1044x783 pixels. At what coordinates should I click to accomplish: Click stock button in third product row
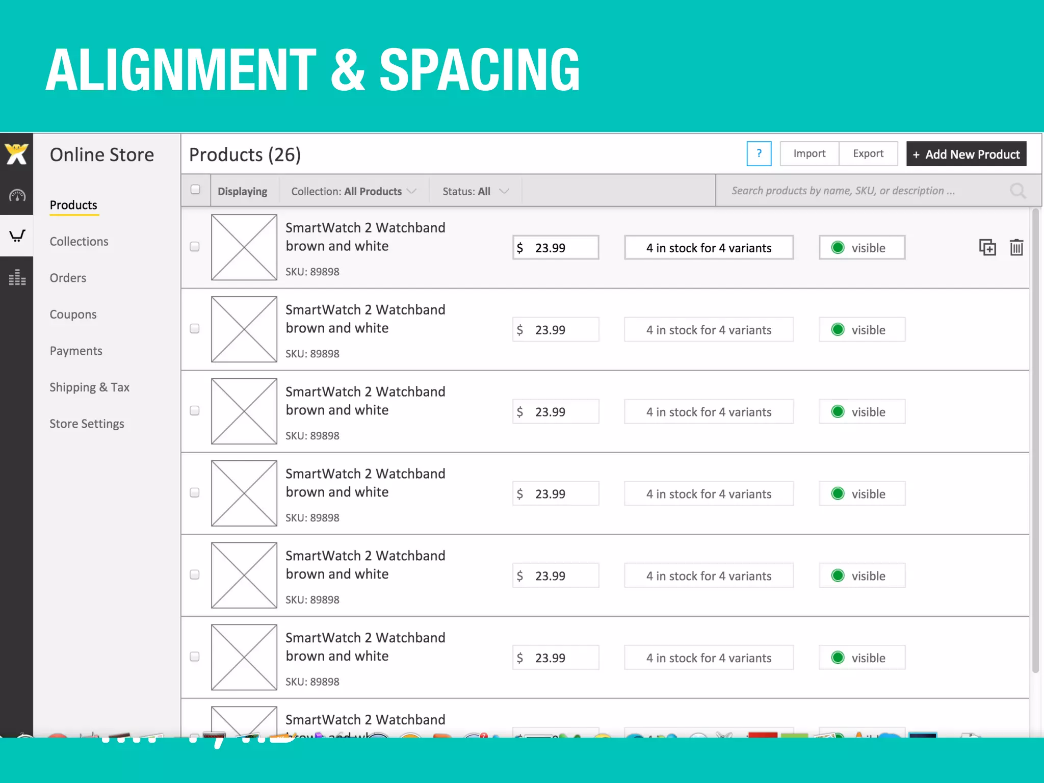coord(709,411)
